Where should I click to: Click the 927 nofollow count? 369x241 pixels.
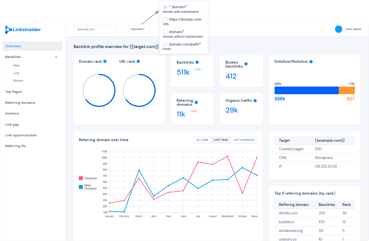[x=351, y=99]
